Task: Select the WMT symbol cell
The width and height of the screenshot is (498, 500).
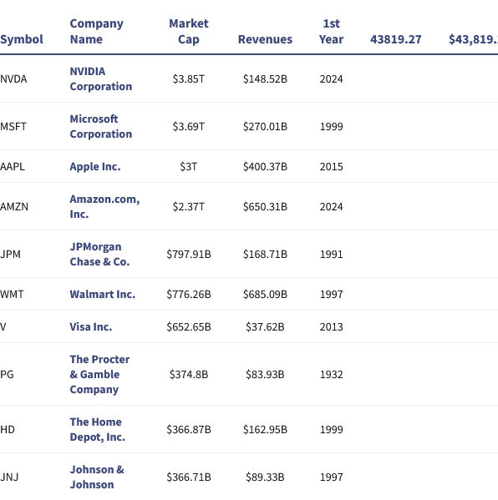Action: (x=12, y=294)
